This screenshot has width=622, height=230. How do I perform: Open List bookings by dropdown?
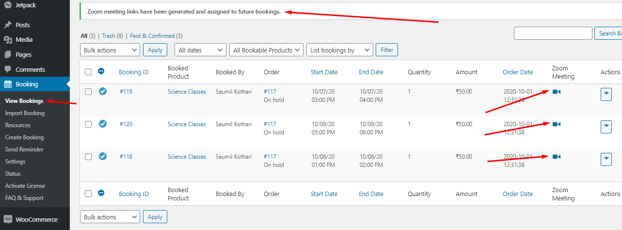tap(340, 50)
